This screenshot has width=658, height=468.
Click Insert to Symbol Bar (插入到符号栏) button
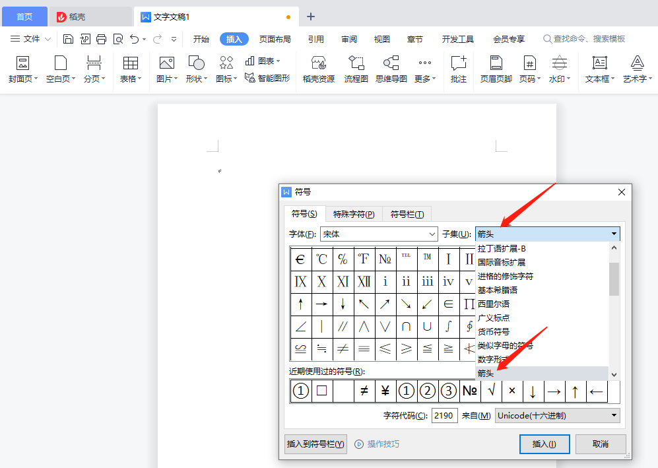[x=315, y=444]
